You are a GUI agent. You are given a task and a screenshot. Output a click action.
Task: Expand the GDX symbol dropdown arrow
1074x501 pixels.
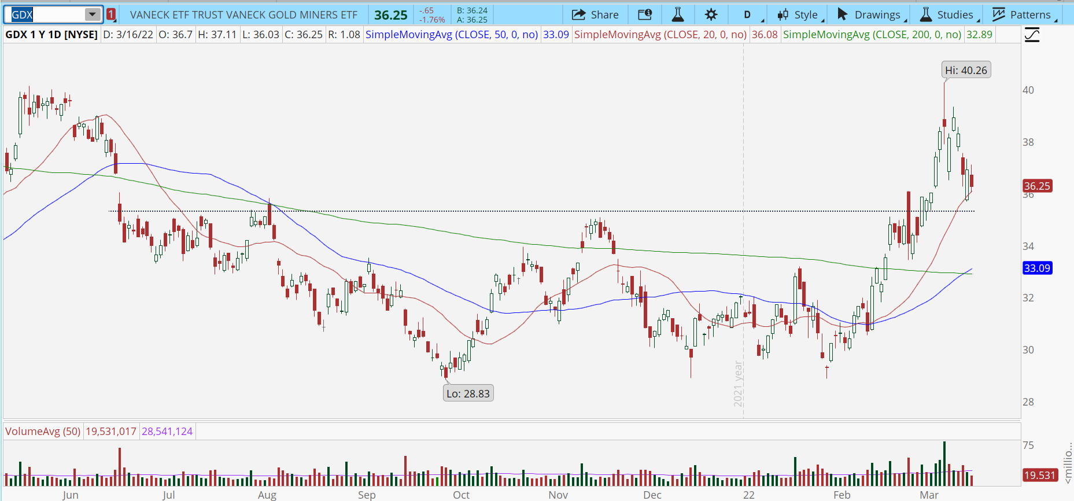[93, 14]
